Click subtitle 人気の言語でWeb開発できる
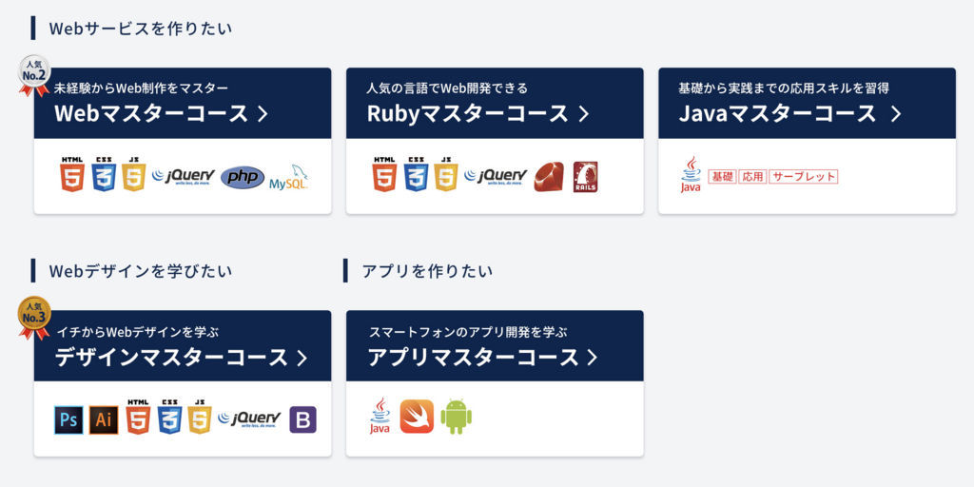974x487 pixels. [447, 88]
